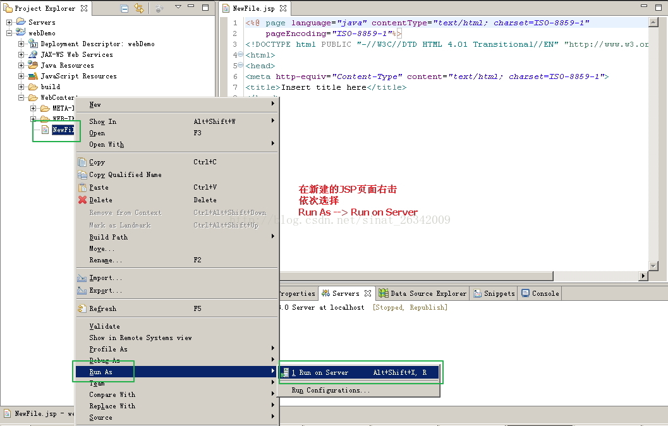Viewport: 668px width, 426px height.
Task: Select 1 Run on Server
Action: pyautogui.click(x=359, y=372)
